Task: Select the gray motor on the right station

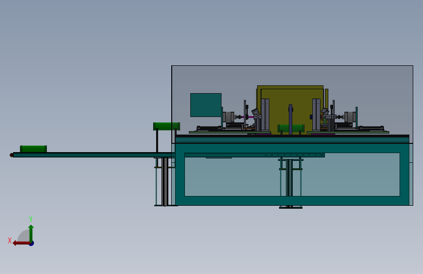Action: point(350,117)
